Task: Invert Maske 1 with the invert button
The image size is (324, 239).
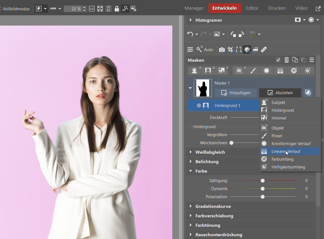Action: point(308,93)
